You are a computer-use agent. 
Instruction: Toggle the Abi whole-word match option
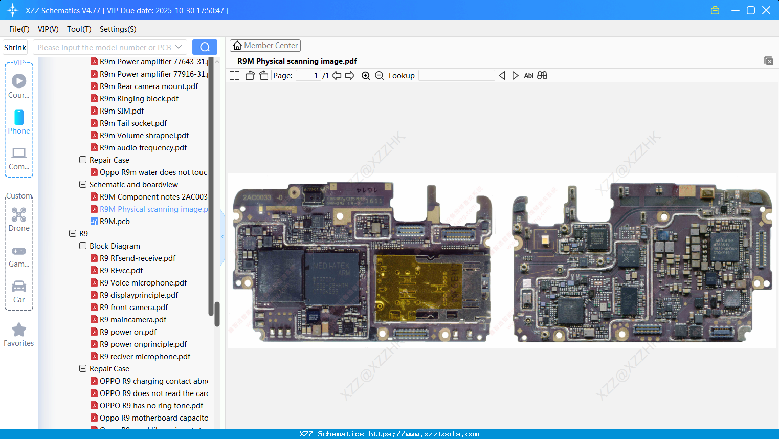[528, 76]
